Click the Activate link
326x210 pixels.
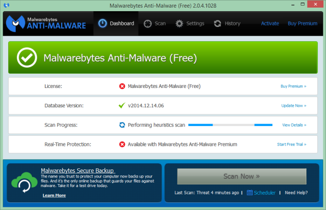click(x=270, y=23)
